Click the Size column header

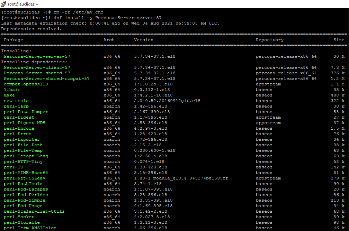[x=339, y=40]
